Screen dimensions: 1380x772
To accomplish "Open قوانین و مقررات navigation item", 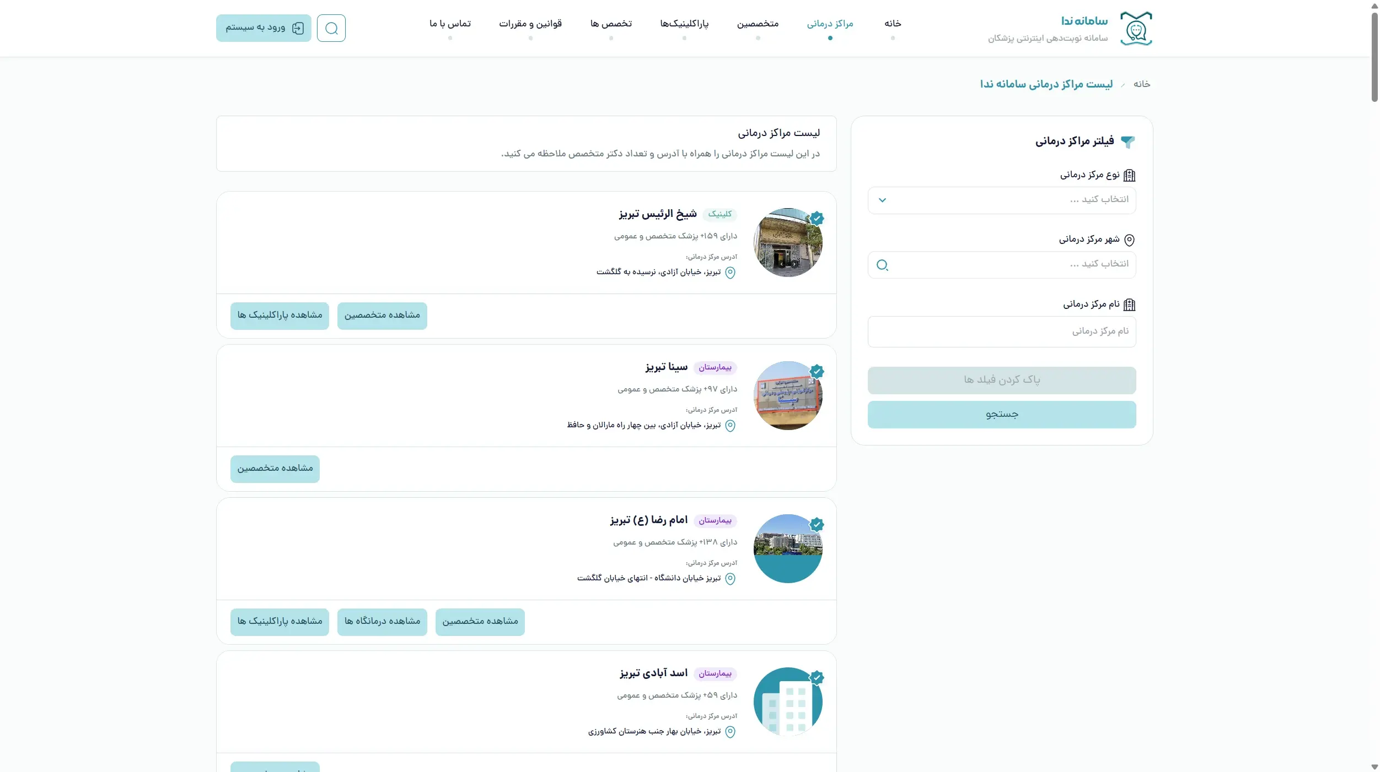I will 530,24.
